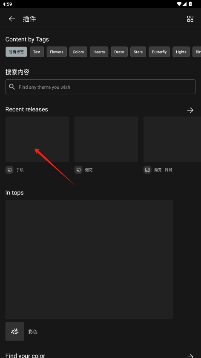The height and width of the screenshot is (358, 201).
Task: Toggle the Text tag filter
Action: (37, 52)
